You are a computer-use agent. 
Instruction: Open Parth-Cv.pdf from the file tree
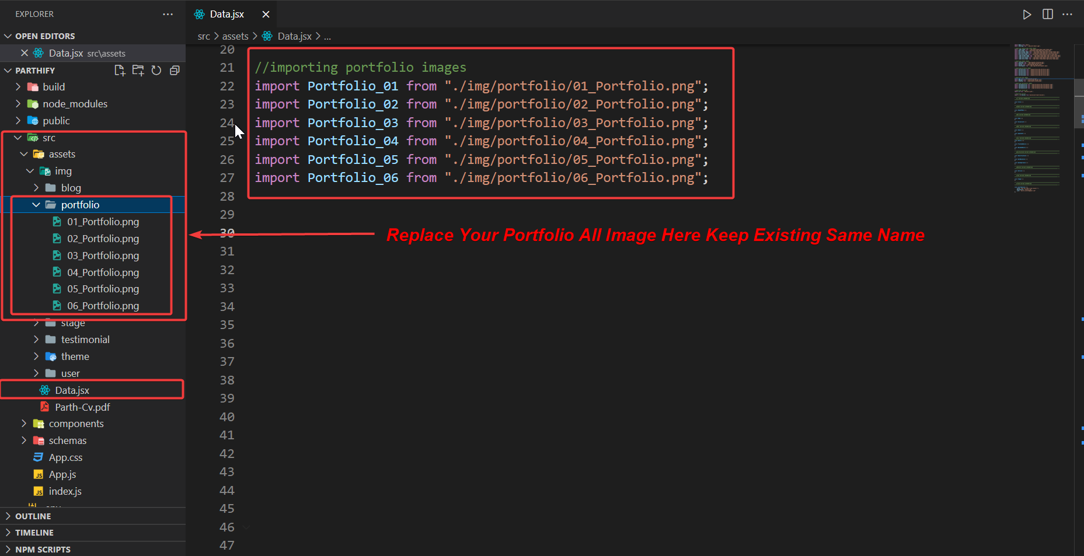[82, 407]
